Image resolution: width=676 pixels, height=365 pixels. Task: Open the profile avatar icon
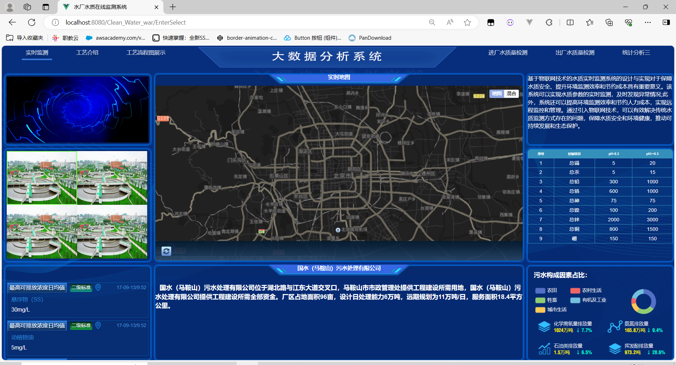pos(10,7)
